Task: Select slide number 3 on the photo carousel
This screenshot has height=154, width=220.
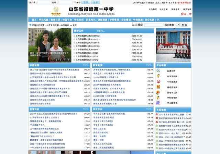Action: tap(60, 60)
